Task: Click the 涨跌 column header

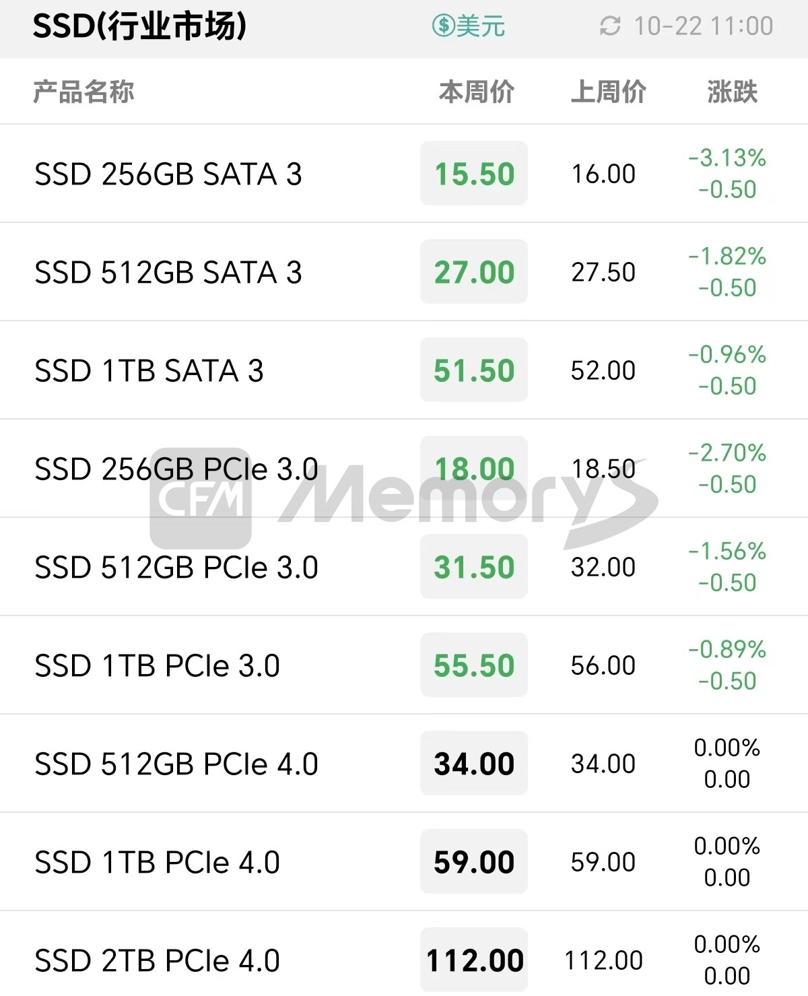Action: click(x=733, y=92)
